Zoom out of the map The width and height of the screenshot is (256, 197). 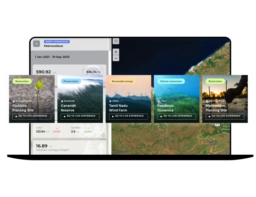[116, 58]
